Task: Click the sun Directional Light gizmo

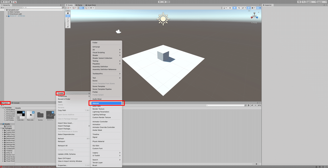Action: 163,19
